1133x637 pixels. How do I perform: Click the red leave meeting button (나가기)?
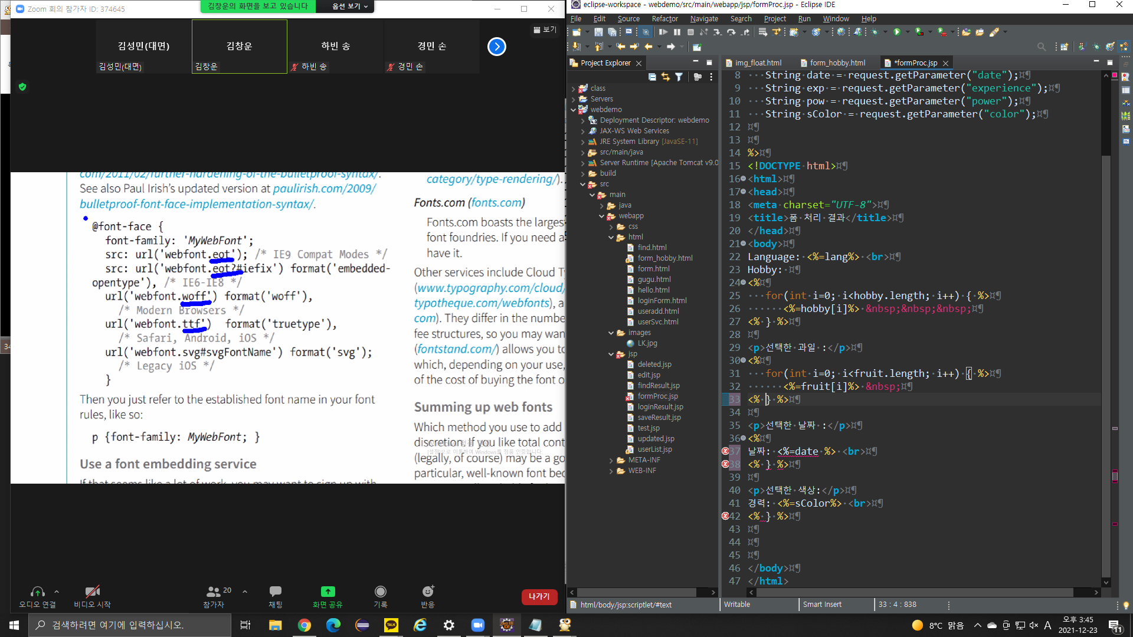(x=539, y=597)
